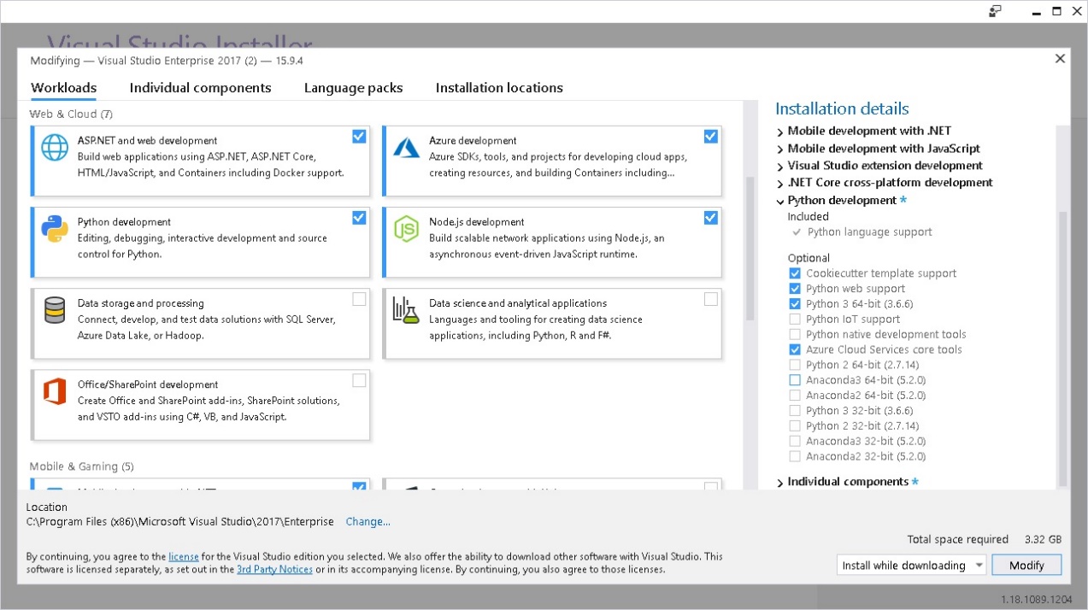Viewport: 1088px width, 610px height.
Task: Click the Installation details heading
Action: coord(842,109)
